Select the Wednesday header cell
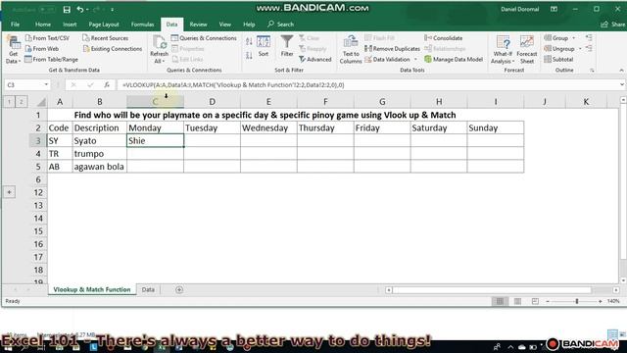 (268, 128)
